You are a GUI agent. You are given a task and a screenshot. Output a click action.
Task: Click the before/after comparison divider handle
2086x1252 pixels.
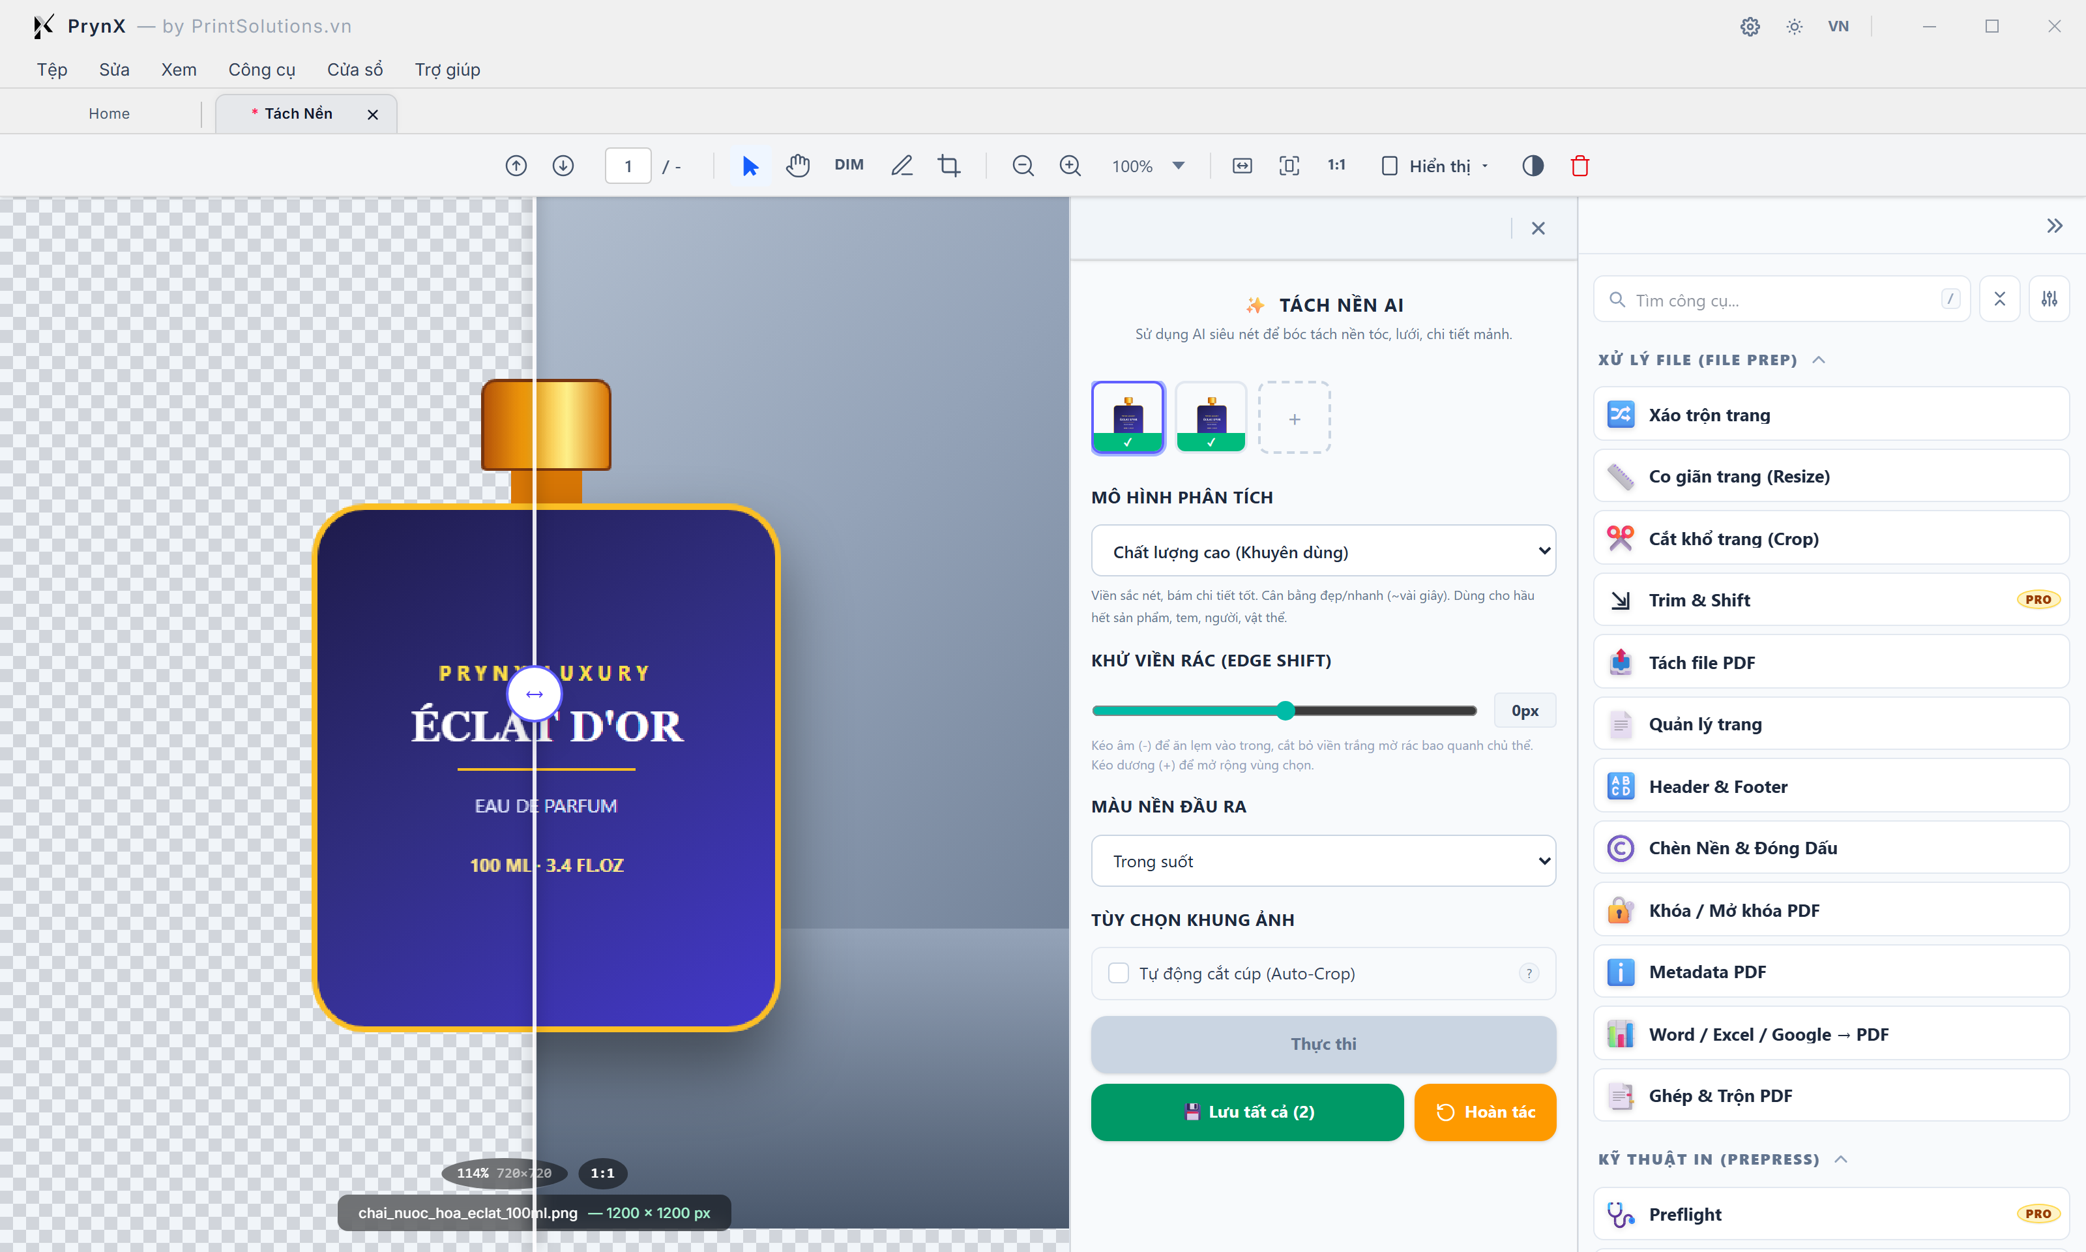coord(534,694)
